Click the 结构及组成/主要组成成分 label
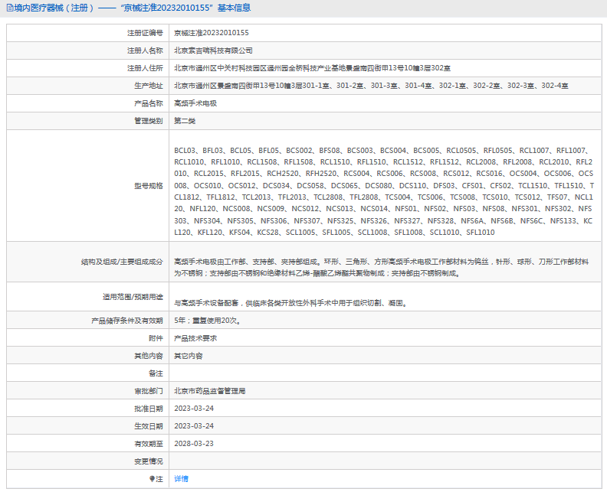607x492 pixels. click(x=122, y=262)
